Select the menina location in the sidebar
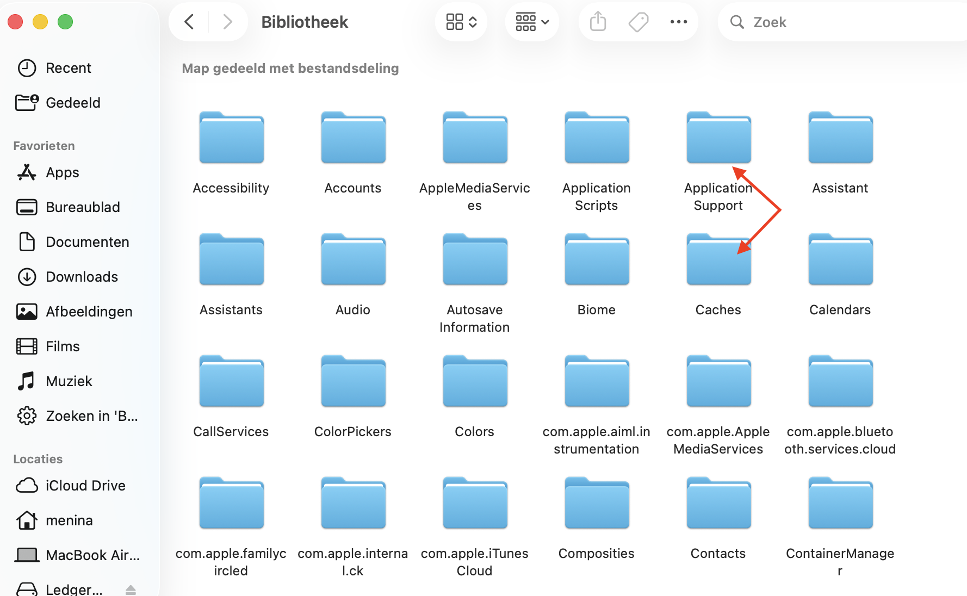 [x=26, y=520]
